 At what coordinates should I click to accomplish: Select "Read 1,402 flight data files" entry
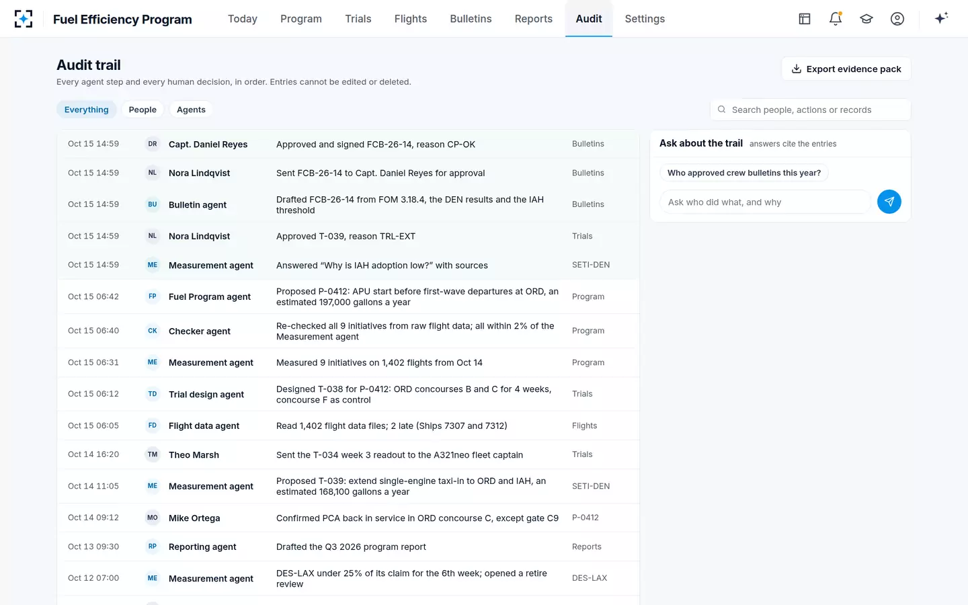pos(348,426)
